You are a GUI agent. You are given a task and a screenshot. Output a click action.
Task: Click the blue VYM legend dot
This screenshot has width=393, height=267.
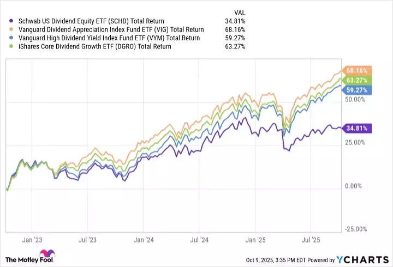[x=5, y=38]
